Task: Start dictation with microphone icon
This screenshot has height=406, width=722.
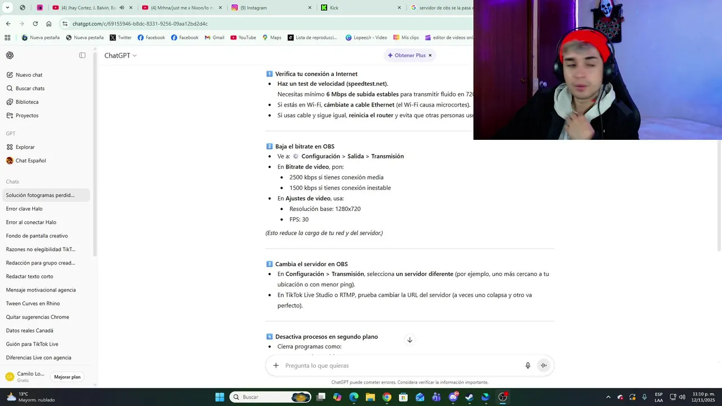Action: (x=528, y=365)
